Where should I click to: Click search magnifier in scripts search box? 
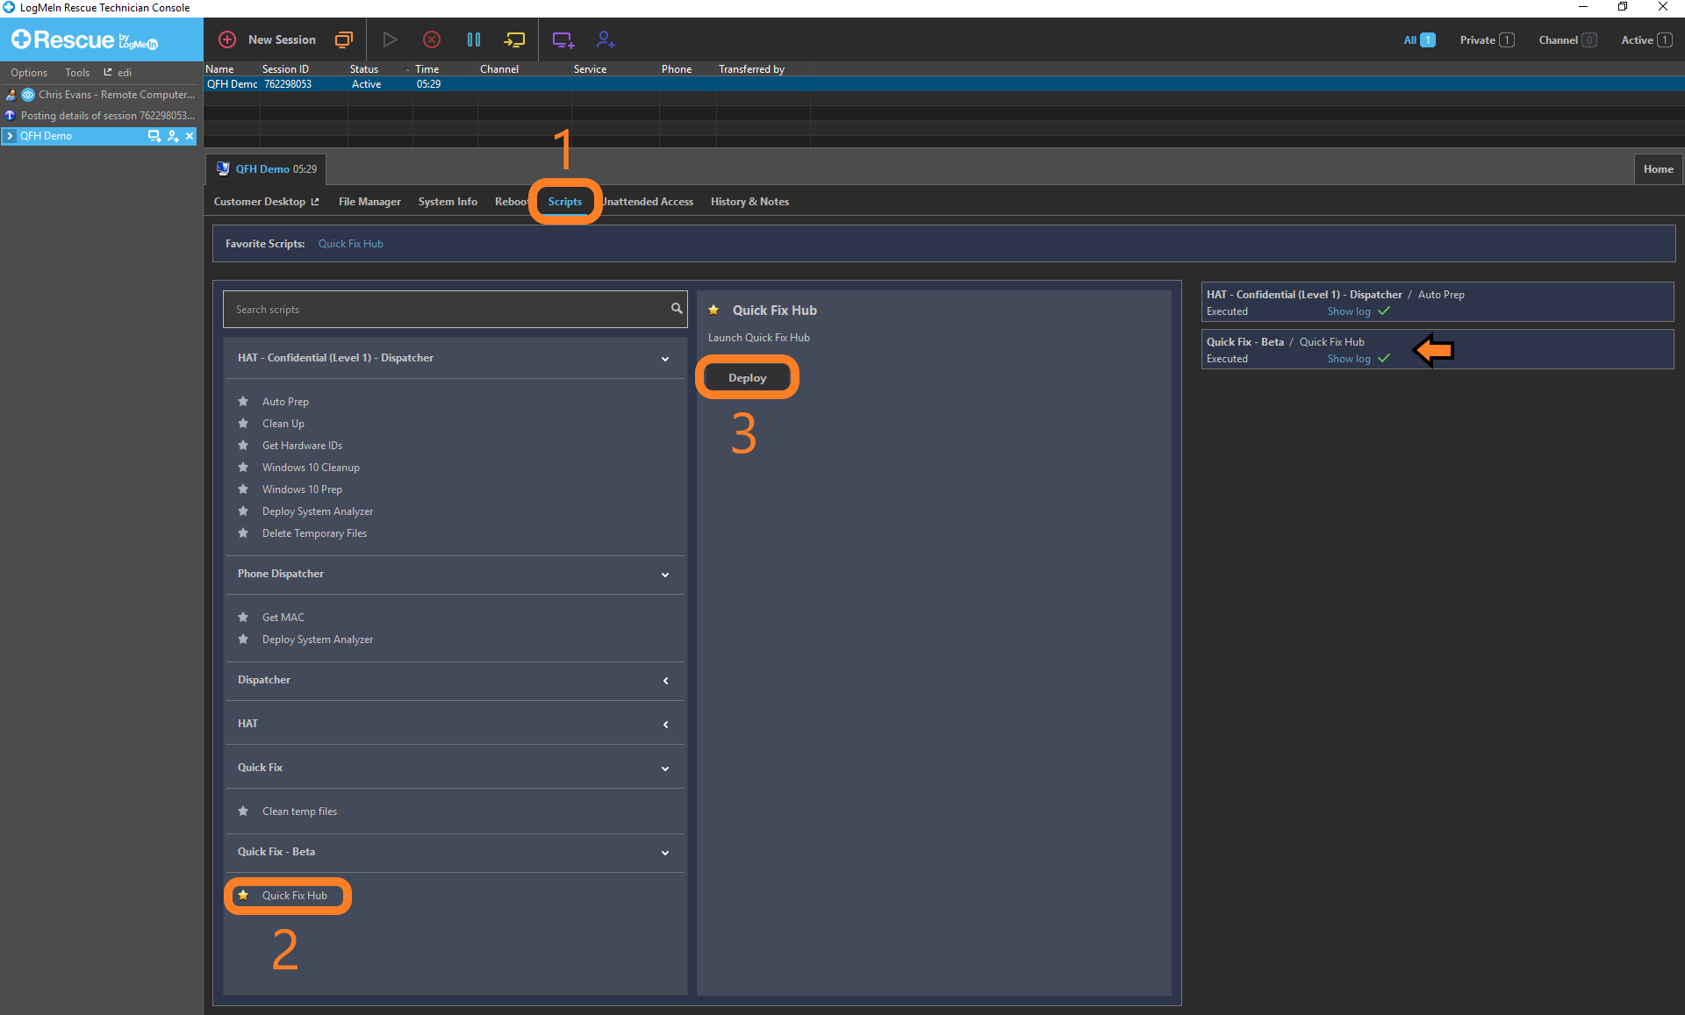pyautogui.click(x=677, y=309)
